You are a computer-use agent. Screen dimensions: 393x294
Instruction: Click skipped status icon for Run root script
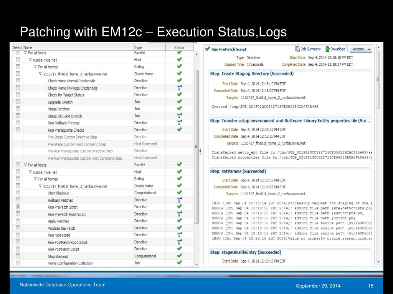179,235
